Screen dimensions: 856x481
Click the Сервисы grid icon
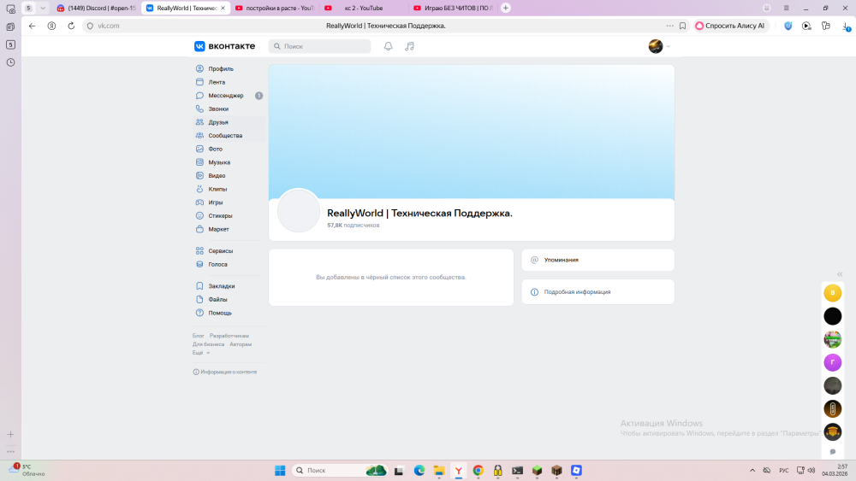(199, 250)
